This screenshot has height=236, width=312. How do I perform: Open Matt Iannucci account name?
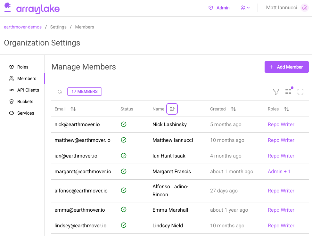point(281,8)
